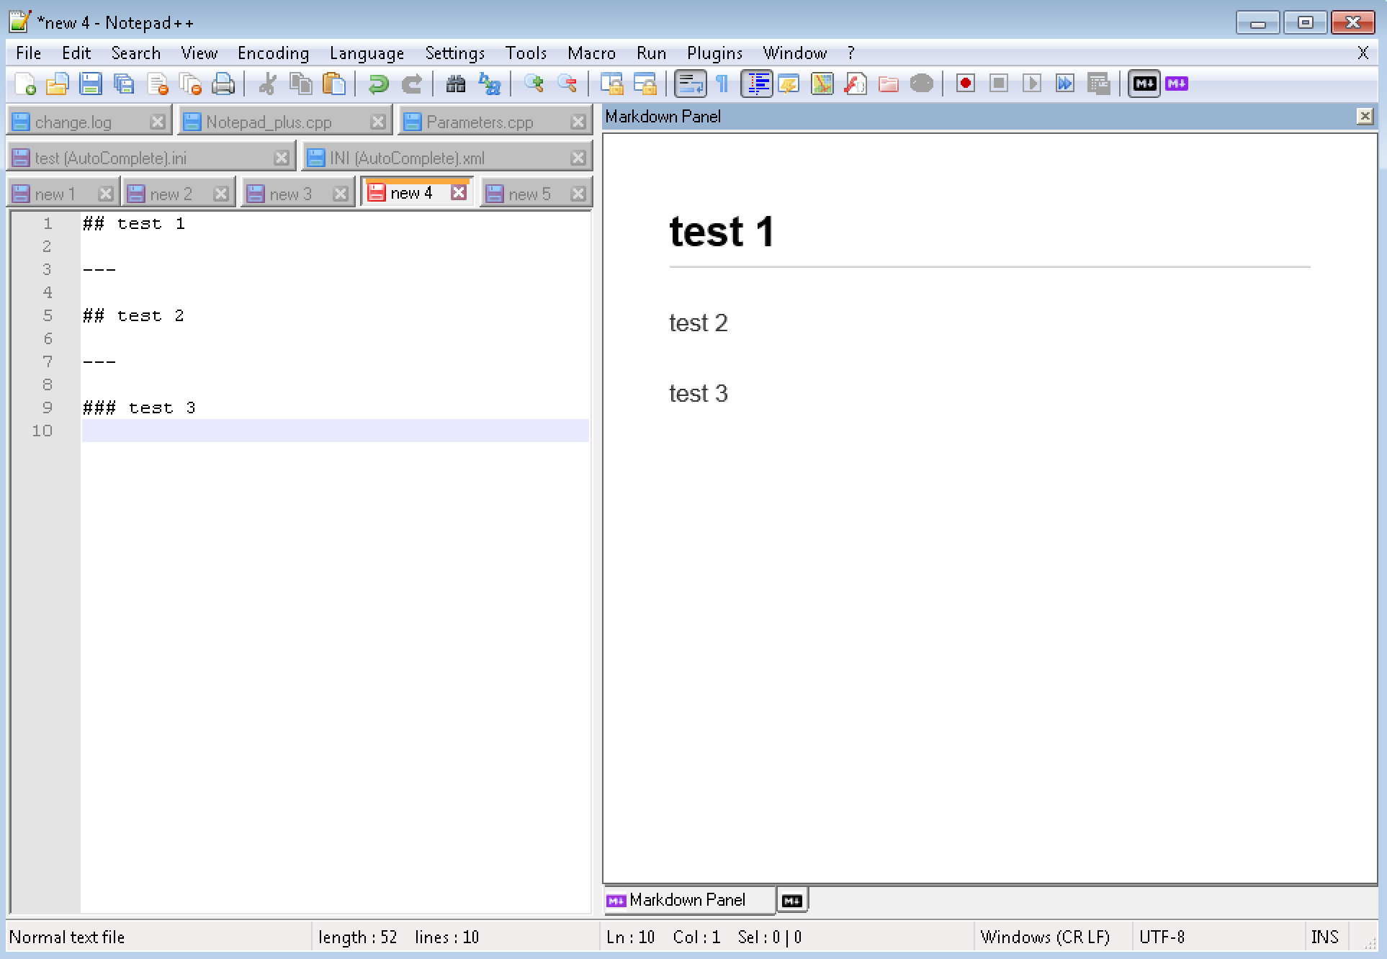Toggle indent guide toolbar button
Screen dimensions: 1387x959
pos(756,84)
